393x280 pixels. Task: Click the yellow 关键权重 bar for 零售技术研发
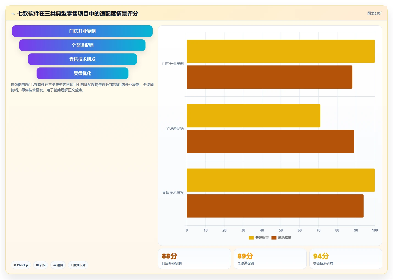point(281,180)
